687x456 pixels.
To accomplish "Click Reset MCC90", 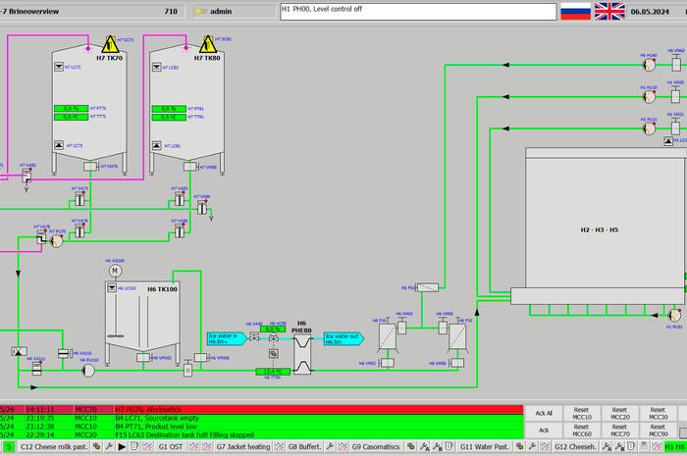I will pos(658,431).
